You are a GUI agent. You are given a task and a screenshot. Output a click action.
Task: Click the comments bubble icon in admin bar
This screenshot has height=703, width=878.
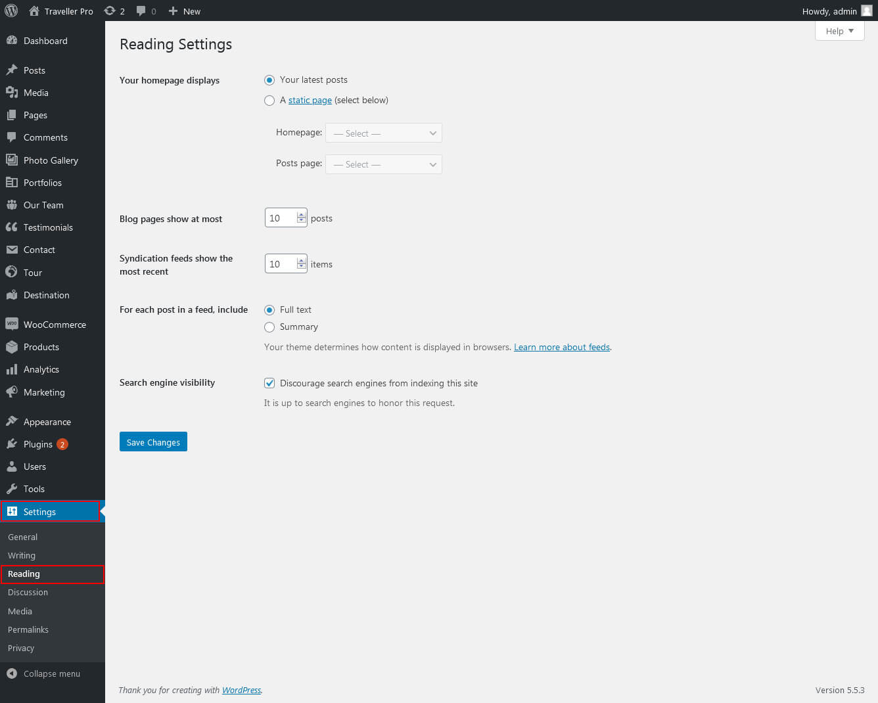point(141,11)
